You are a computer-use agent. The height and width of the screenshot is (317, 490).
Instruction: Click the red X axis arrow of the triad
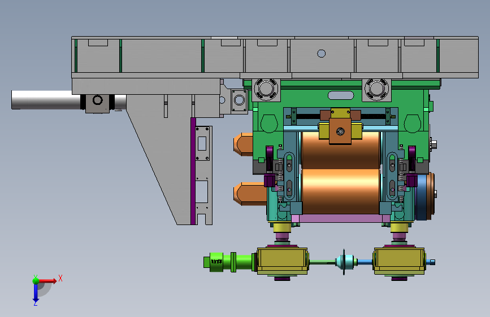pos(47,281)
